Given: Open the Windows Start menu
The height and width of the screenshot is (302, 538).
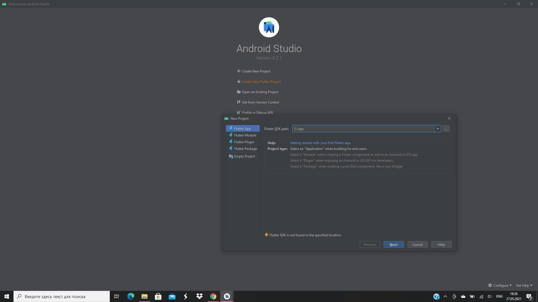Looking at the screenshot, I should coord(7,296).
